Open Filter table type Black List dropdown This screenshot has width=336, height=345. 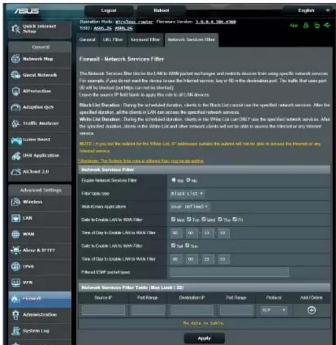point(187,194)
